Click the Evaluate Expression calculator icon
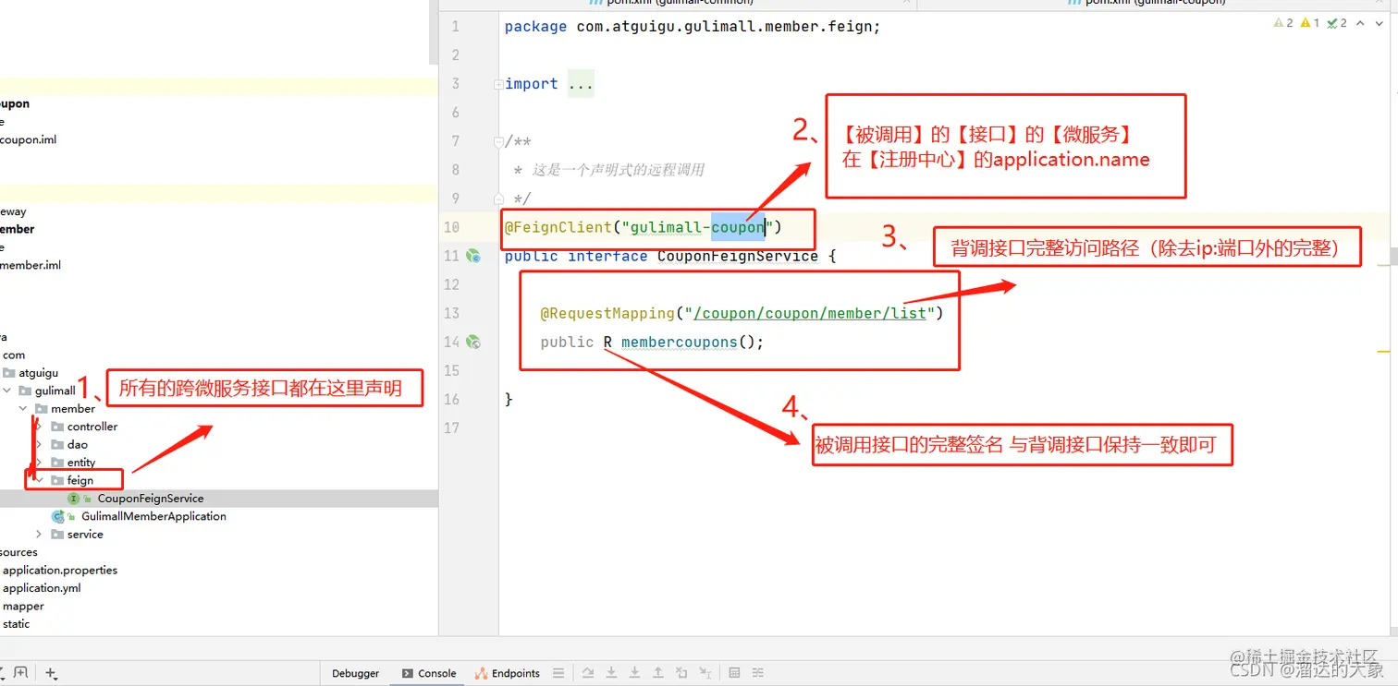Viewport: 1398px width, 686px height. pyautogui.click(x=734, y=673)
